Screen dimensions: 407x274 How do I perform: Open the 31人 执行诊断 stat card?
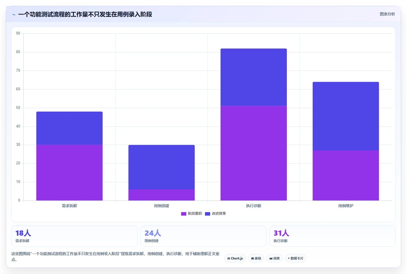[x=333, y=236]
